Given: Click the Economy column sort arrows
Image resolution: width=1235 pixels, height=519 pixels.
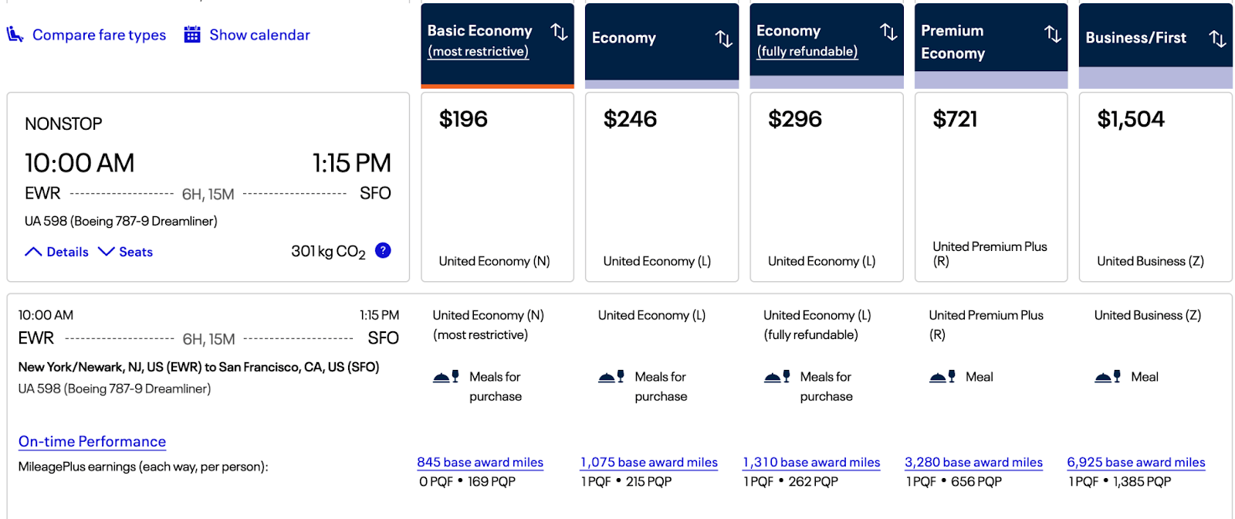Looking at the screenshot, I should pyautogui.click(x=723, y=39).
